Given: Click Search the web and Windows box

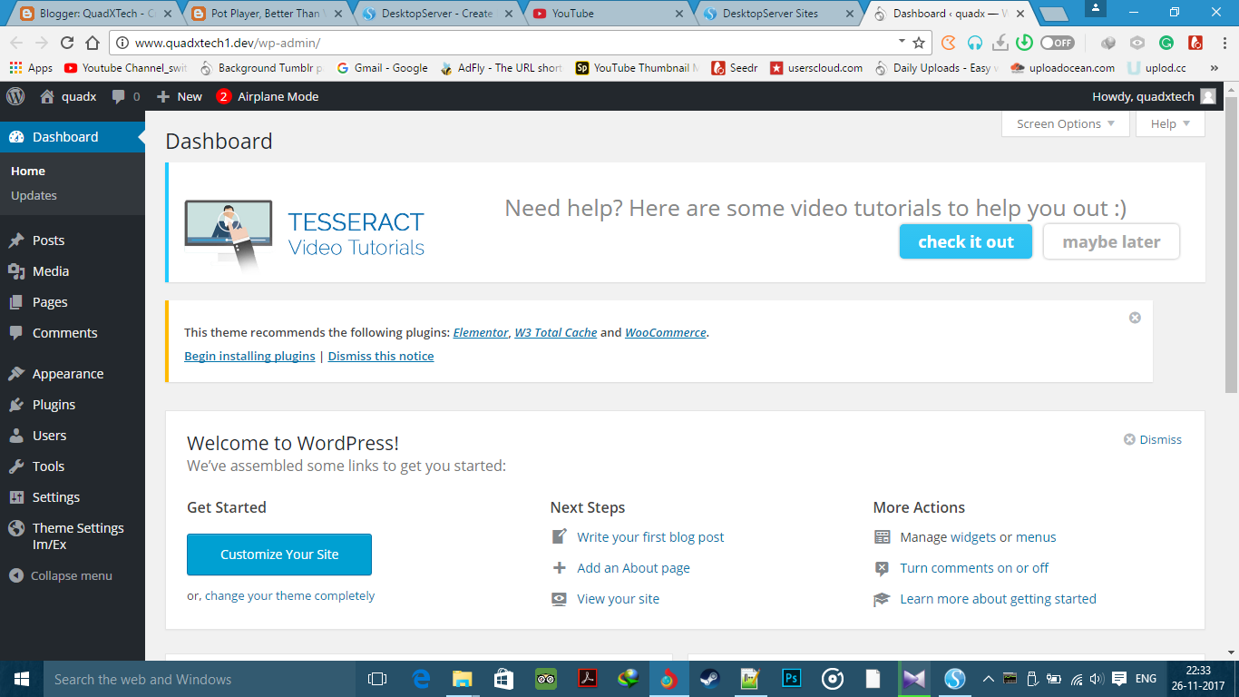Looking at the screenshot, I should click(x=200, y=679).
